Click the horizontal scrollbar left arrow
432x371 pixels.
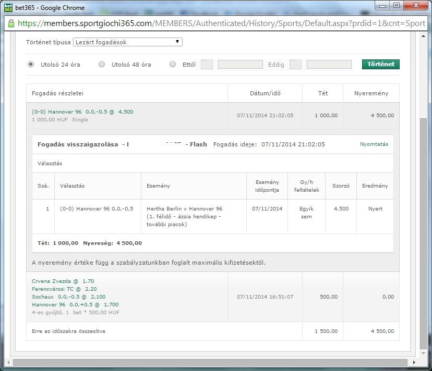pos(8,362)
